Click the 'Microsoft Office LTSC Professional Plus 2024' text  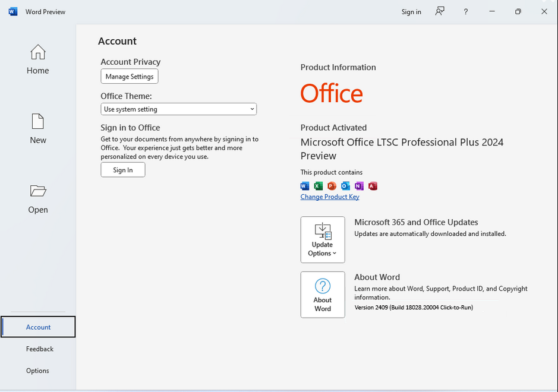[x=402, y=143]
